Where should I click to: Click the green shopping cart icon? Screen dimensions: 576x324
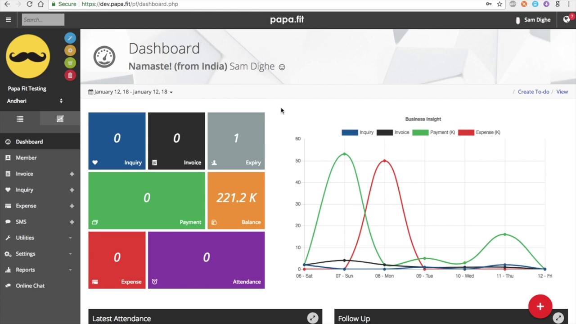pyautogui.click(x=70, y=63)
